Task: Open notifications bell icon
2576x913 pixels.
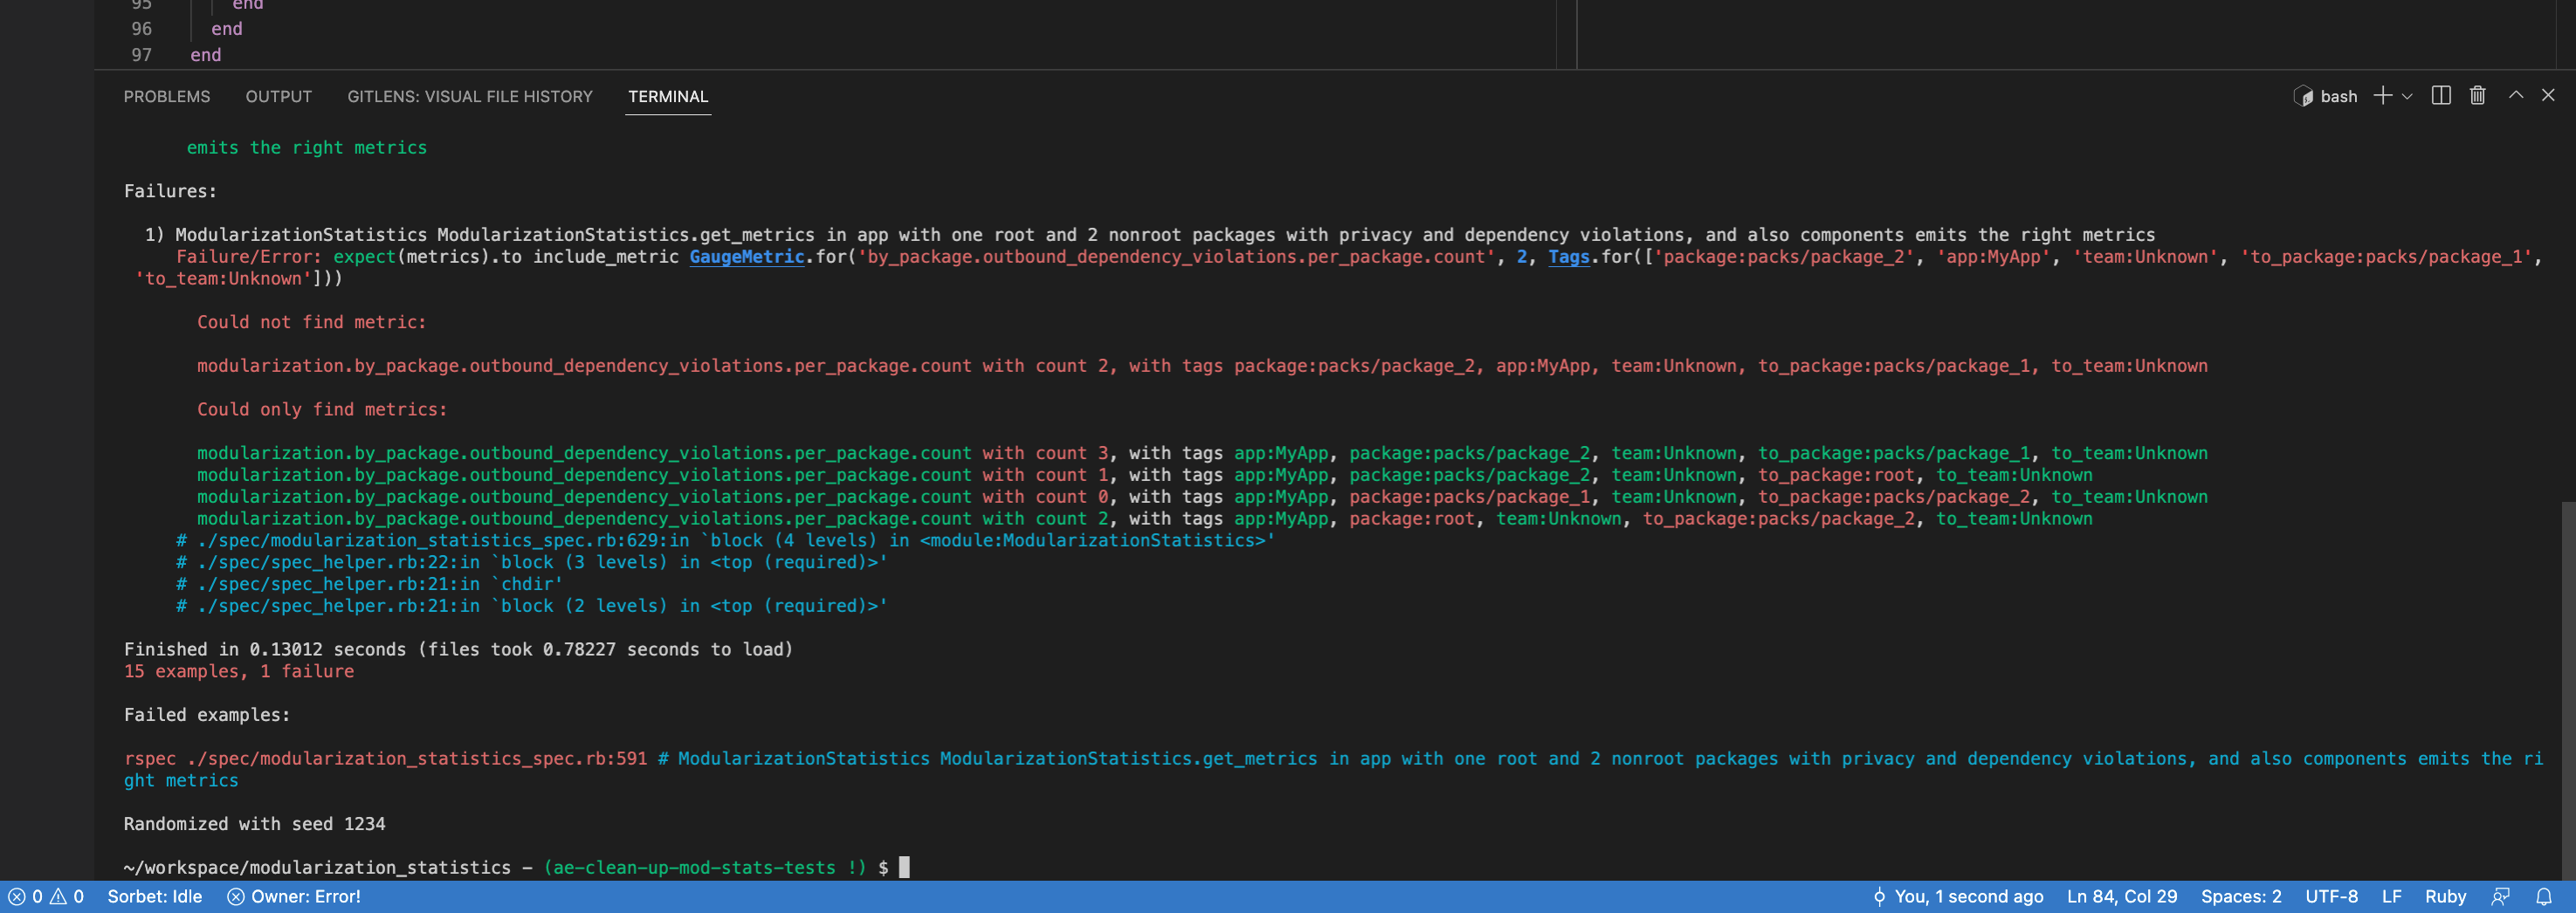Action: [x=2544, y=897]
